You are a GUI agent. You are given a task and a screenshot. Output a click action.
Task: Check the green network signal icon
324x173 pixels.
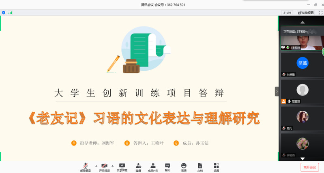[x=10, y=13]
